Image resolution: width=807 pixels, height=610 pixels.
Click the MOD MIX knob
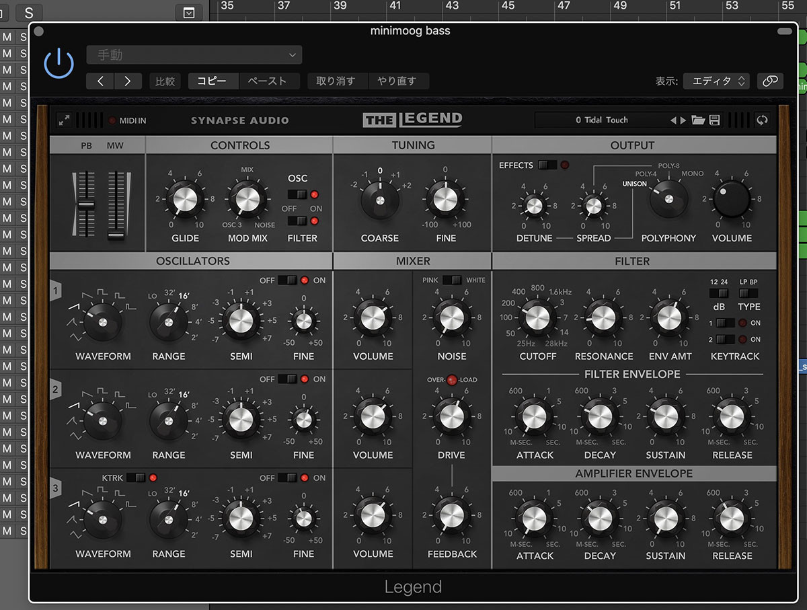coord(247,200)
